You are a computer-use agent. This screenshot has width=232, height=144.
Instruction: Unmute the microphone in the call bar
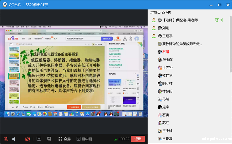point(6,139)
